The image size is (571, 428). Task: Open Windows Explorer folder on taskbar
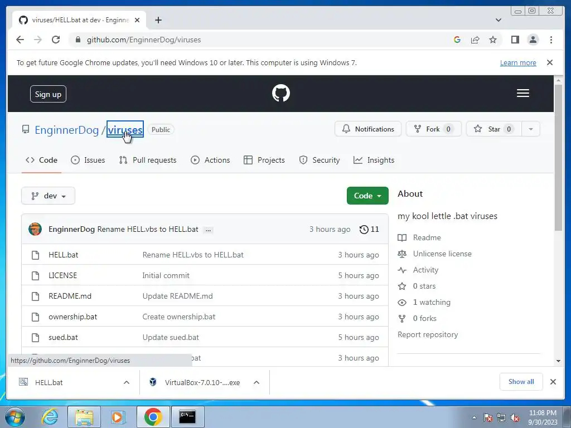click(x=84, y=417)
